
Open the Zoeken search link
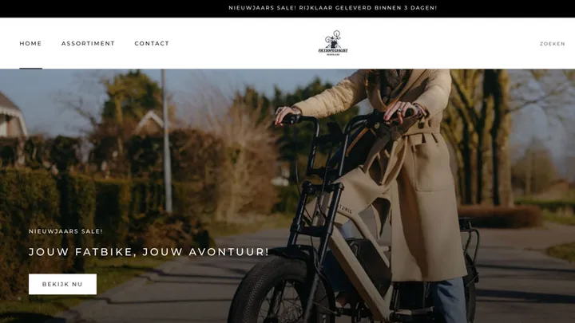pos(553,44)
